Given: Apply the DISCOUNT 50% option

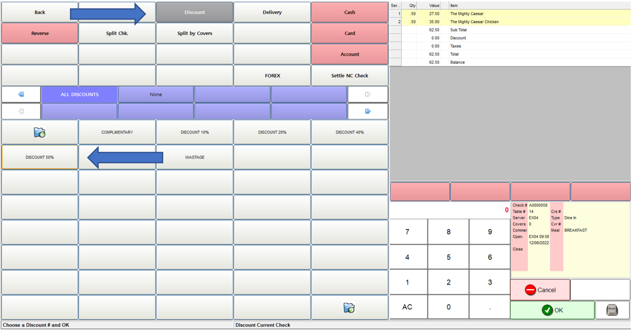Looking at the screenshot, I should 40,157.
